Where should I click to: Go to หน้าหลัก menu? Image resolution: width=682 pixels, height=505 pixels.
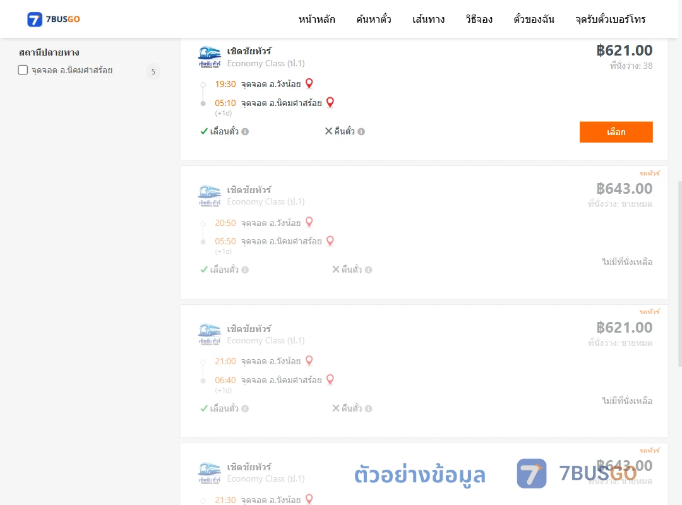316,19
